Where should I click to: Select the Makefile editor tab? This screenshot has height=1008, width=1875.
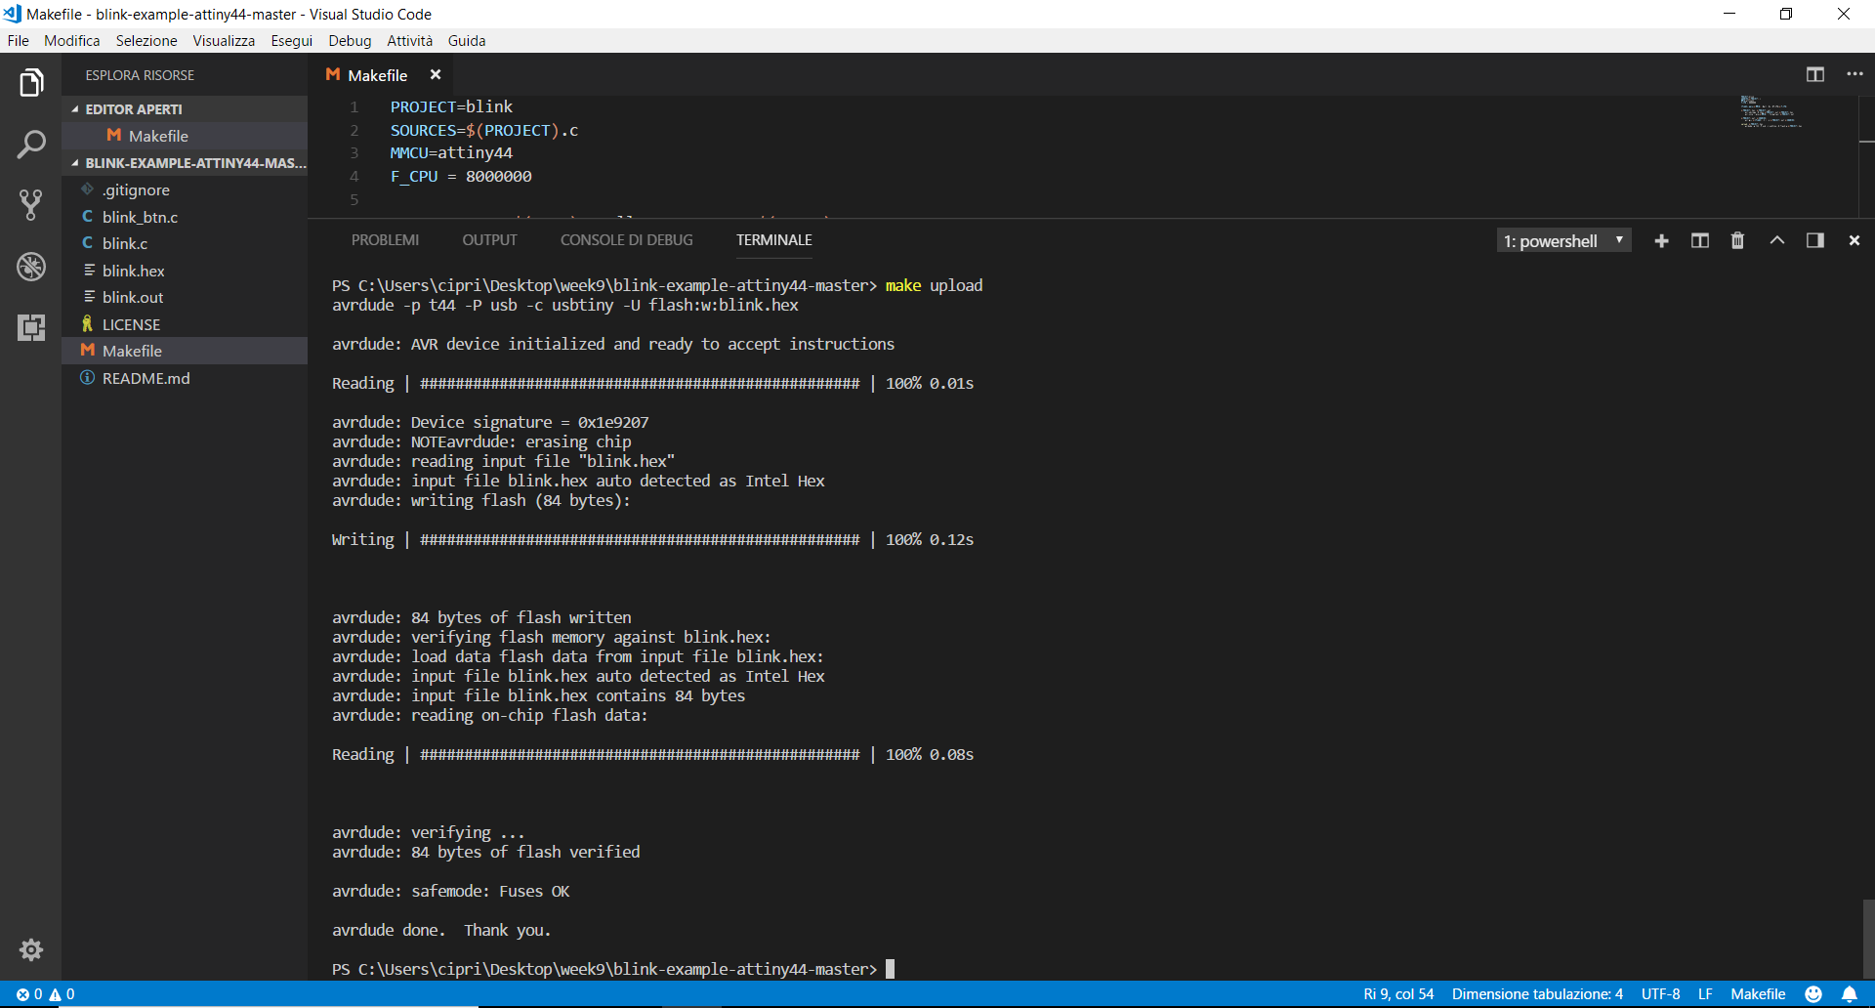377,75
